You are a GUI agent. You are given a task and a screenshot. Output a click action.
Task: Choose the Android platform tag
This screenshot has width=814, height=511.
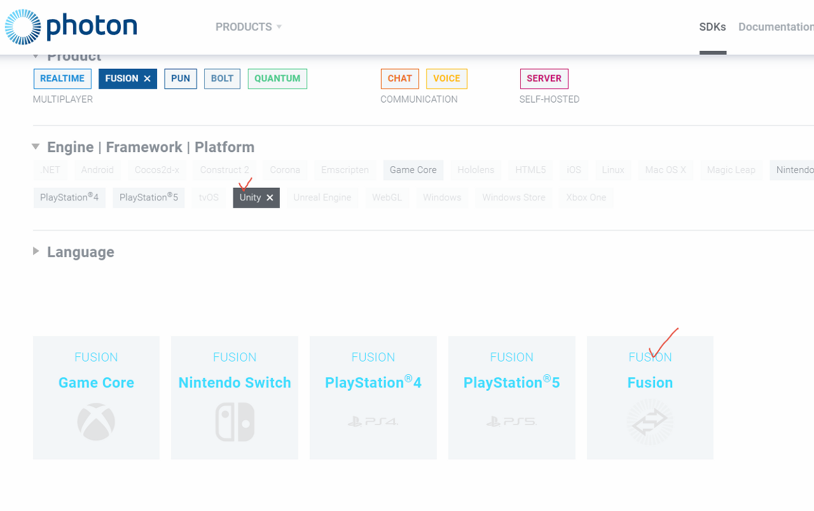(x=97, y=170)
